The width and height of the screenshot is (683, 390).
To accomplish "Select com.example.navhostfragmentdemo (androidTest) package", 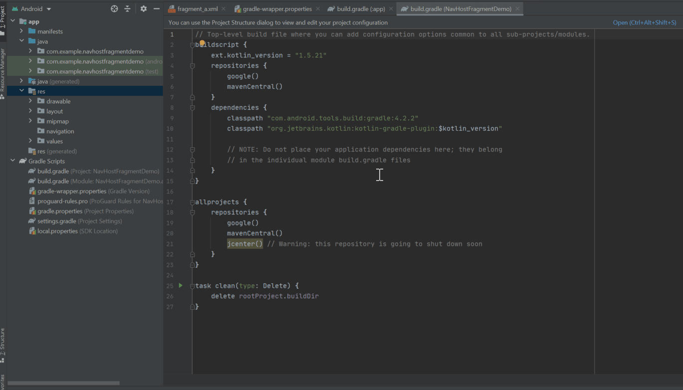I will coord(100,61).
